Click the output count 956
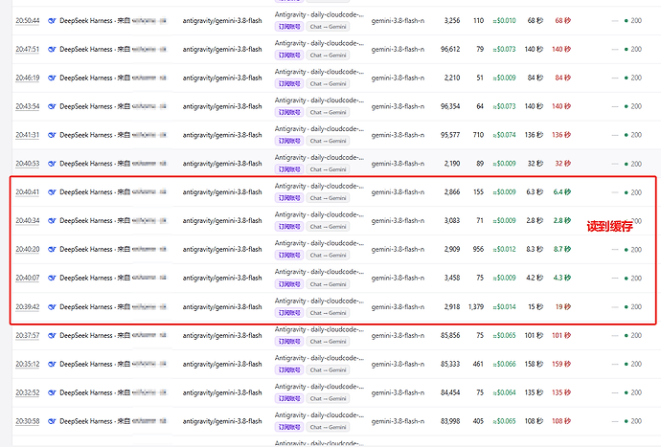Screen dimensions: 661x447 [478, 250]
